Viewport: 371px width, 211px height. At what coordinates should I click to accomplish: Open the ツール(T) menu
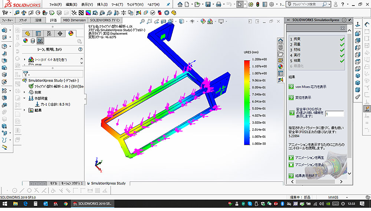117,4
